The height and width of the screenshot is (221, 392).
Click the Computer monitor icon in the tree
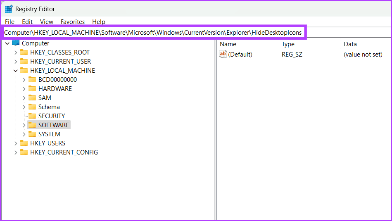[x=16, y=43]
